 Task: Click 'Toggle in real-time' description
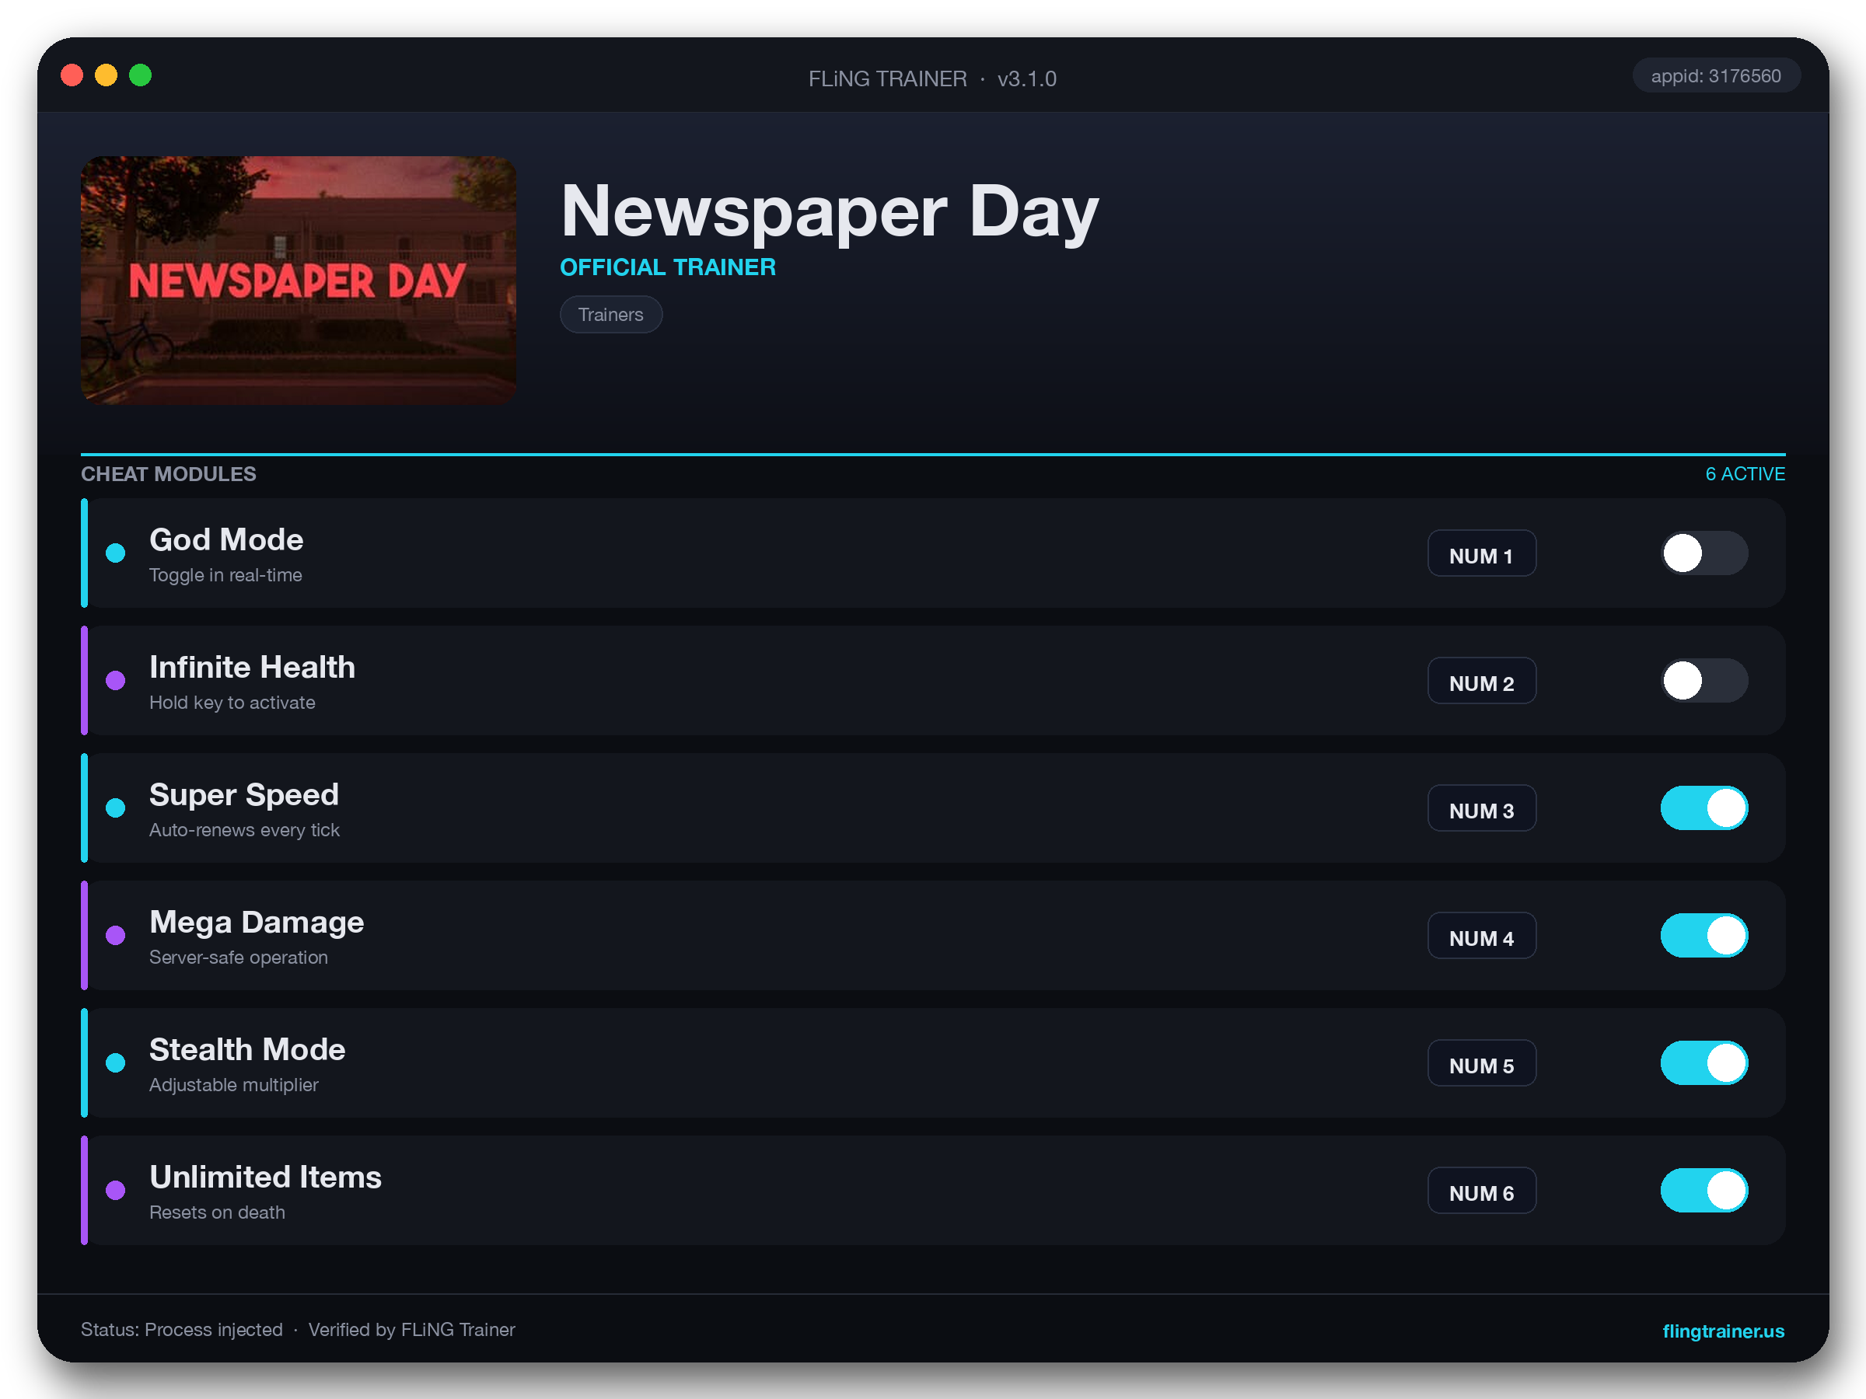tap(225, 575)
